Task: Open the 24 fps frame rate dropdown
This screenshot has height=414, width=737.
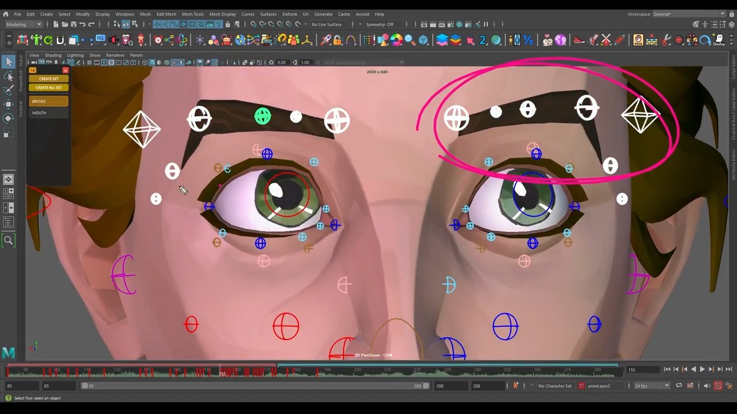Action: pyautogui.click(x=652, y=386)
